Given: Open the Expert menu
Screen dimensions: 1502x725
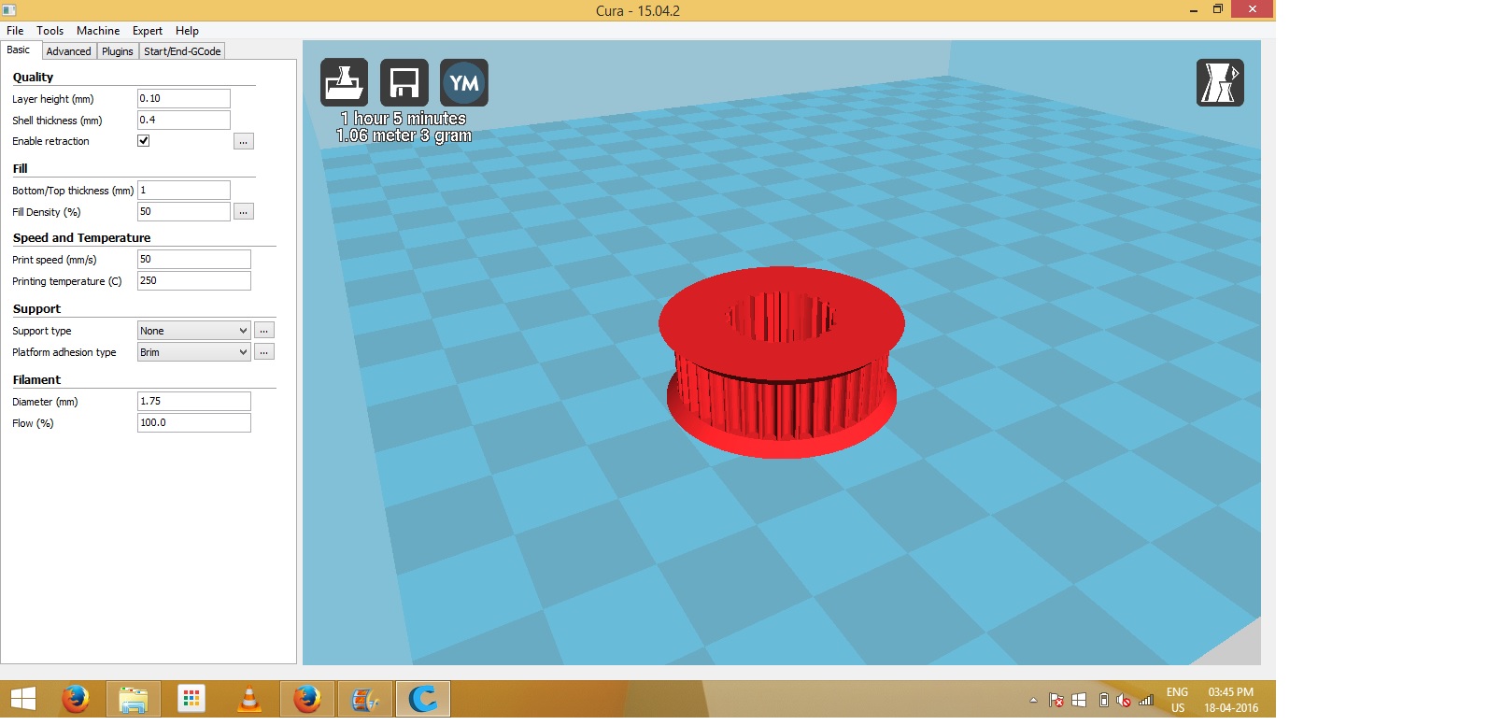Looking at the screenshot, I should coord(148,31).
